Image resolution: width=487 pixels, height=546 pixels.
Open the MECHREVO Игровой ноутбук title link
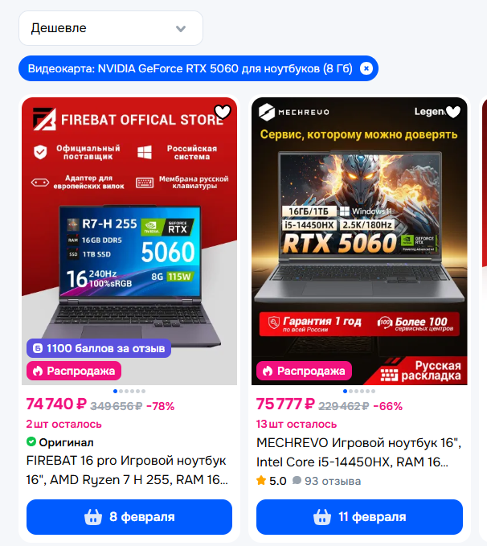[359, 452]
